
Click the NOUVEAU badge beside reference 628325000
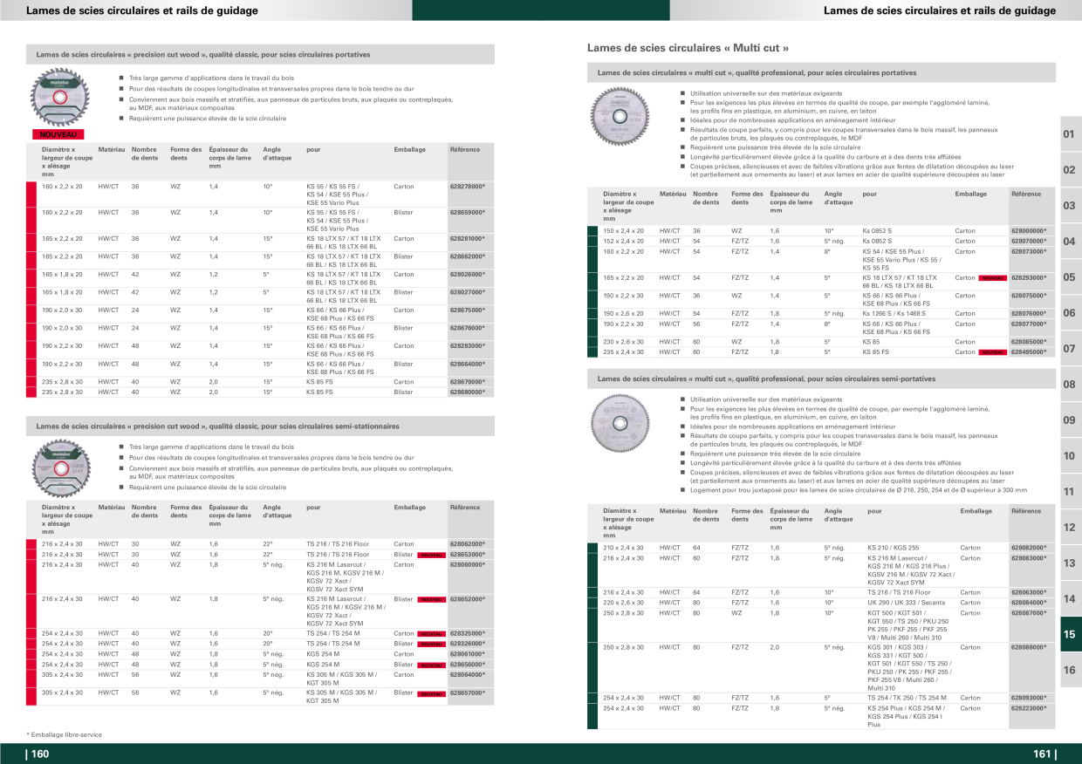pos(432,634)
